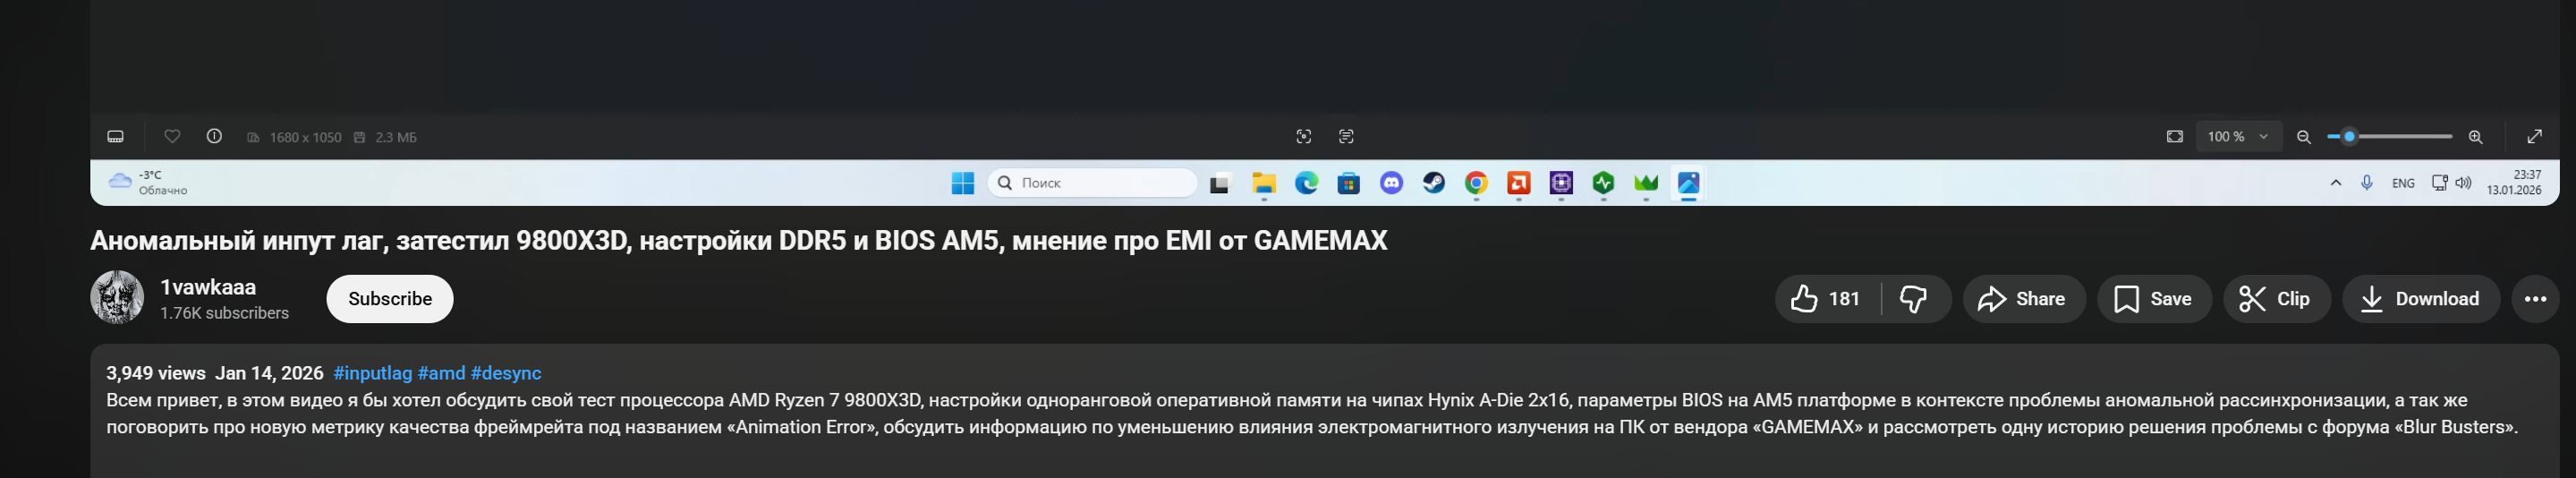
Task: Click the '3,949 views' text
Action: [x=156, y=373]
